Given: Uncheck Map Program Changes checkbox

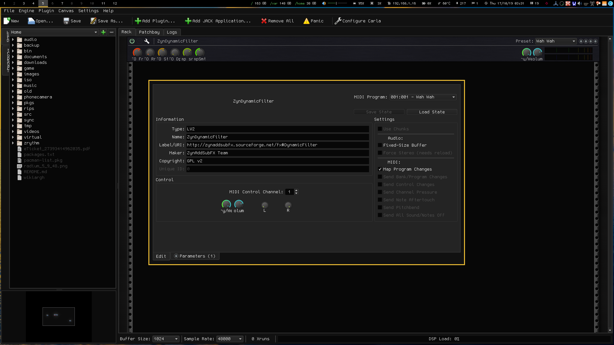Looking at the screenshot, I should (x=380, y=169).
